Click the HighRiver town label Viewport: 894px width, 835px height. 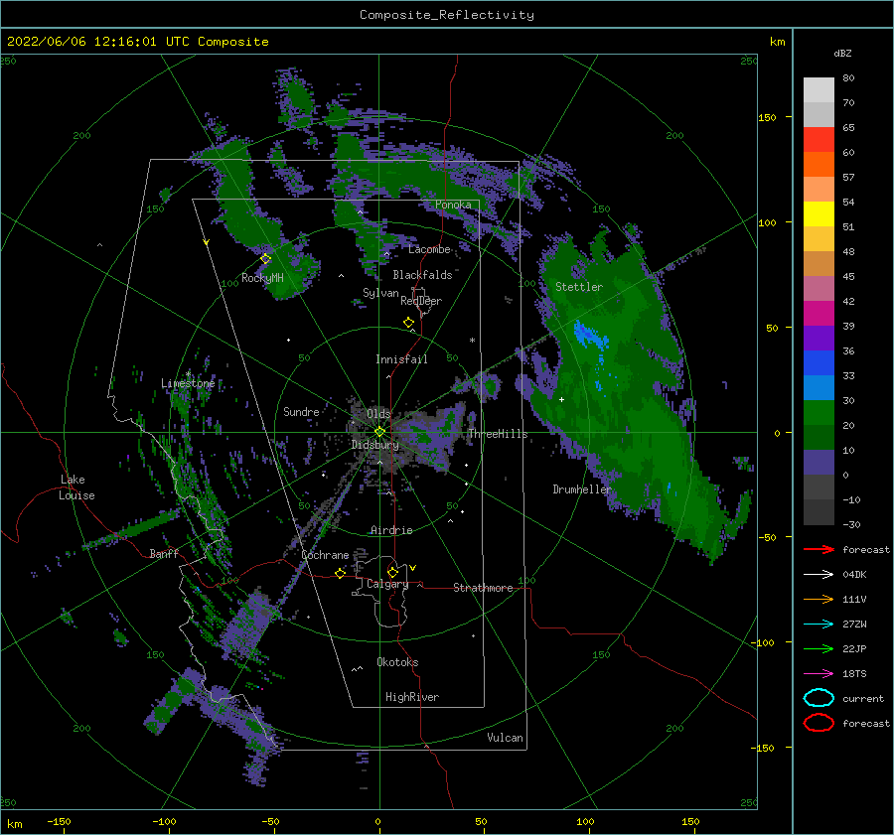click(x=412, y=697)
